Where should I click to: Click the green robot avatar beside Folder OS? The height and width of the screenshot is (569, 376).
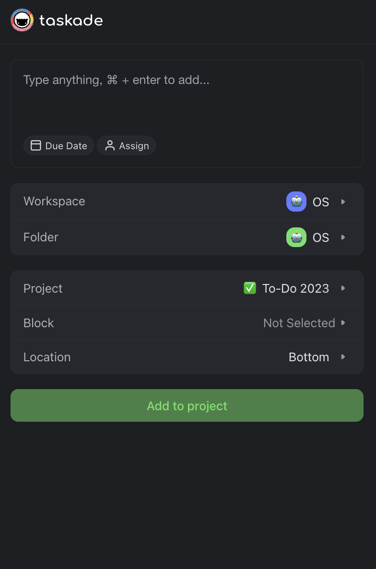point(296,237)
